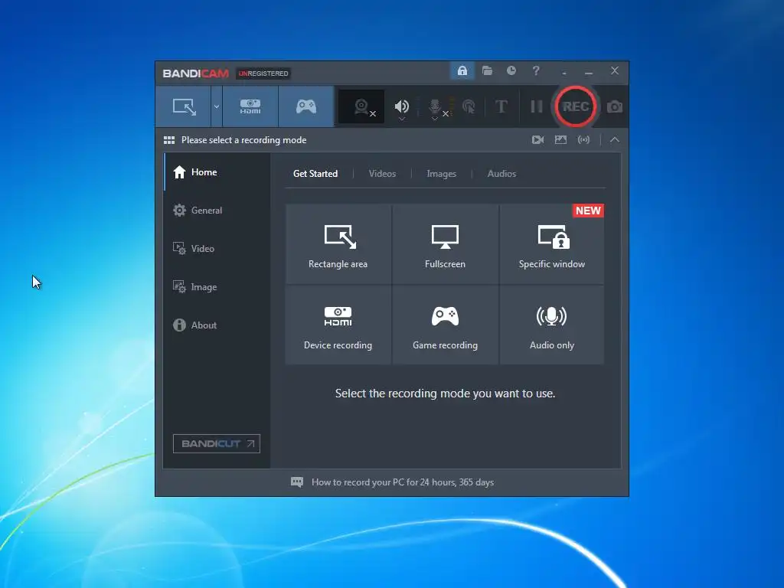Choose Specific window recording tile
784x588 pixels.
pos(551,244)
